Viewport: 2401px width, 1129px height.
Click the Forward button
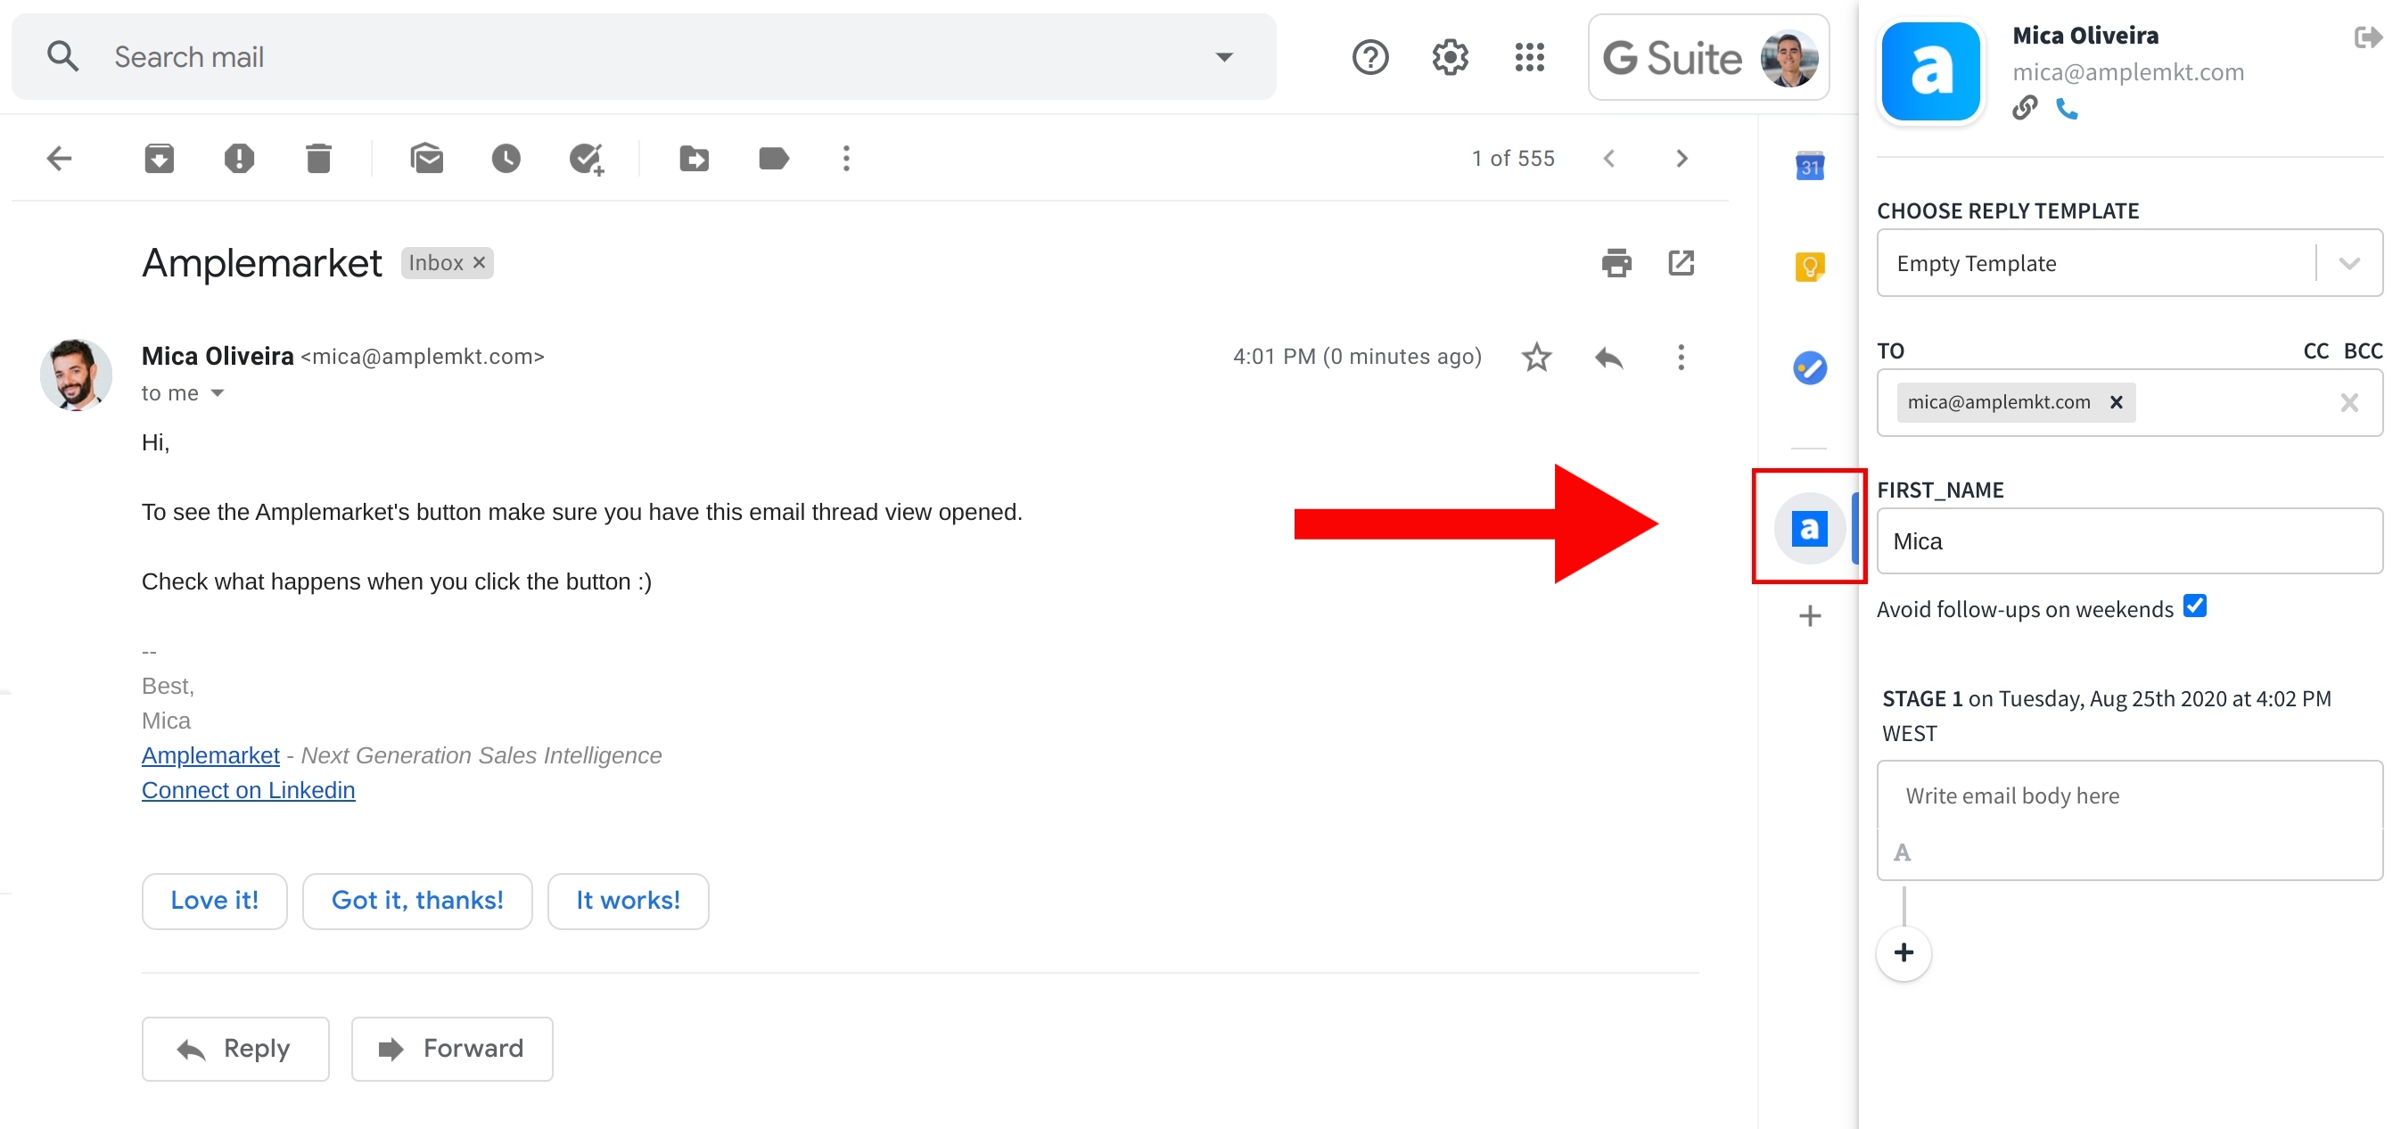(452, 1049)
